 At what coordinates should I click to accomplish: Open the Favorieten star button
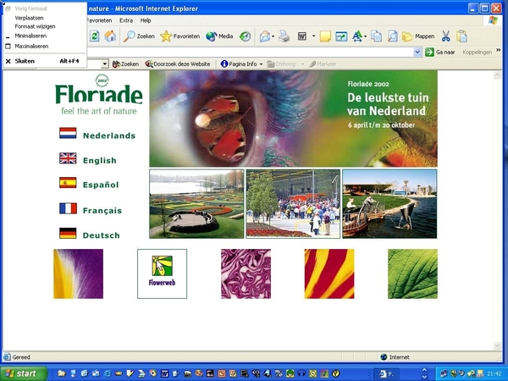(x=180, y=36)
